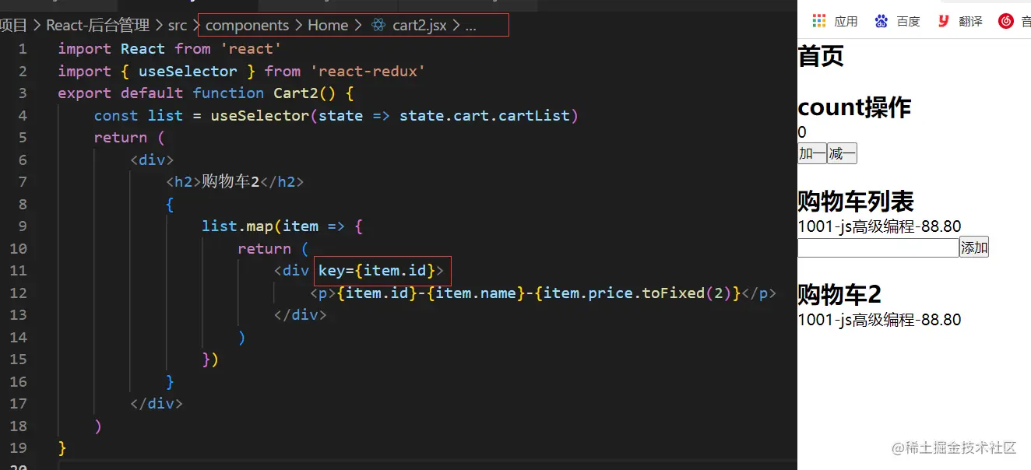Click the 首页 heading on the page
Viewport: 1031px width, 470px height.
(x=821, y=56)
